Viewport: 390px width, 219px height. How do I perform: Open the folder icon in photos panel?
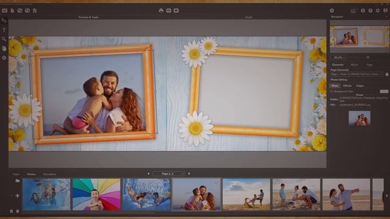point(18,181)
